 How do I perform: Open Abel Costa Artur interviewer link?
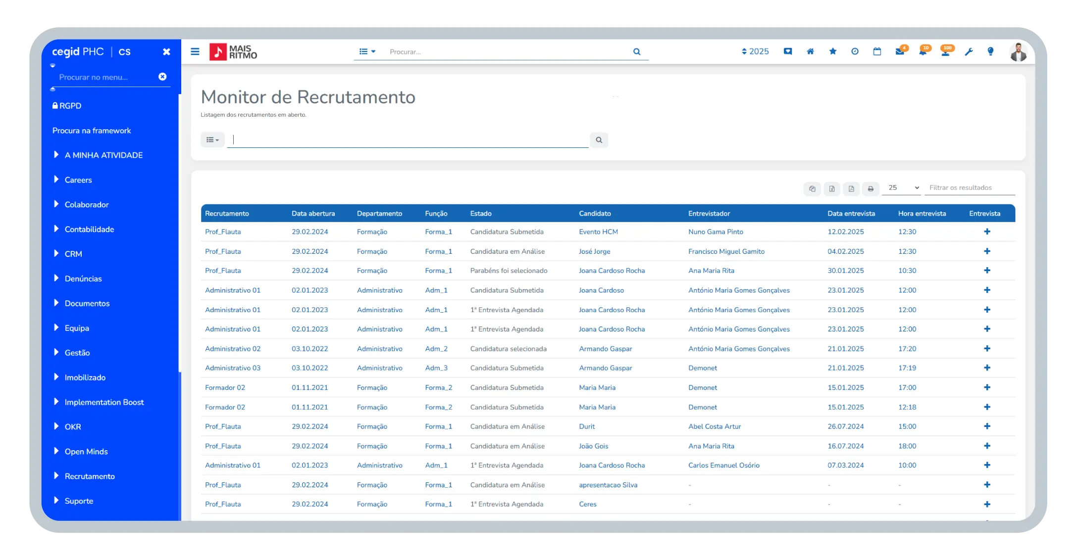tap(715, 426)
